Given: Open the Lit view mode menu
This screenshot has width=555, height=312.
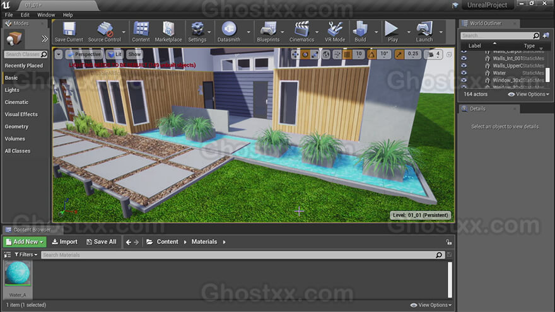Looking at the screenshot, I should (x=114, y=54).
